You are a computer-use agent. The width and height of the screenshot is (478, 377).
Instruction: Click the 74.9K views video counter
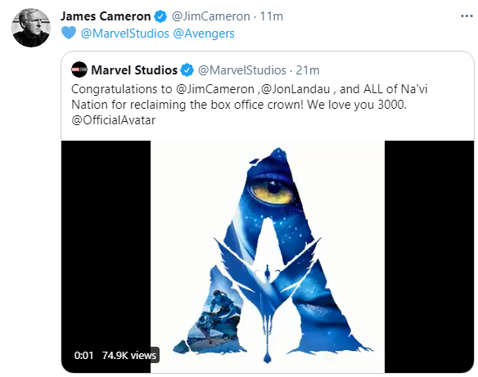(x=129, y=356)
